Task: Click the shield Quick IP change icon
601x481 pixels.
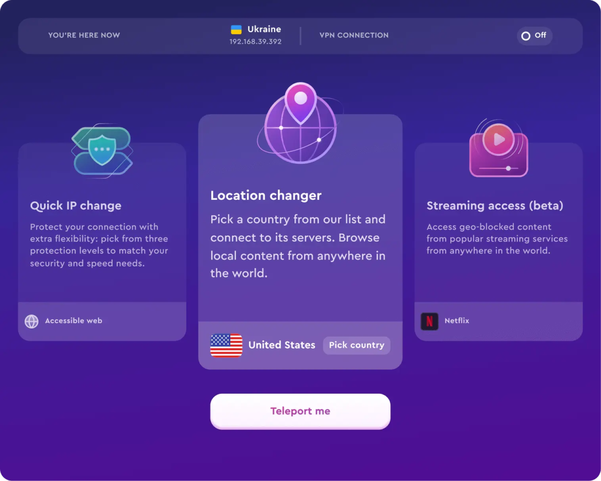Action: [x=102, y=151]
